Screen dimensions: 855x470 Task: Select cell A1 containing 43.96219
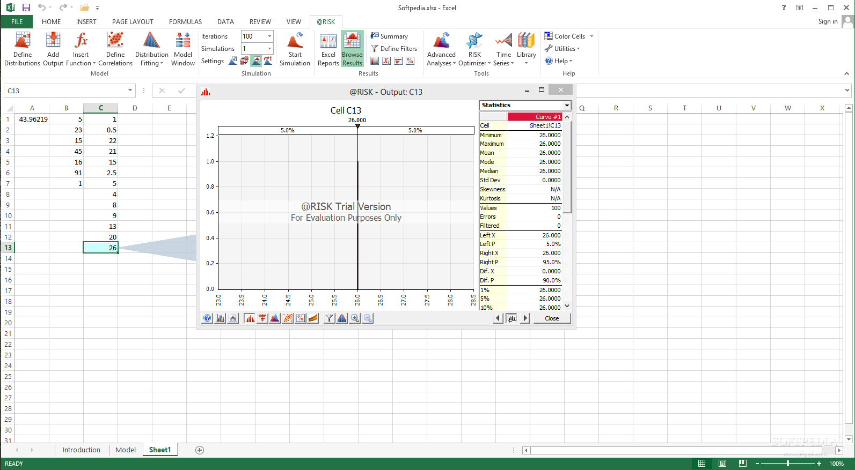32,119
